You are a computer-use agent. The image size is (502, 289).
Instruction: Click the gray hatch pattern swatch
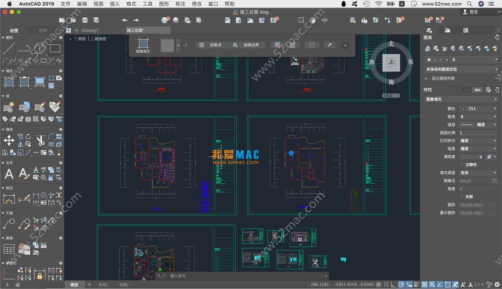click(x=167, y=46)
